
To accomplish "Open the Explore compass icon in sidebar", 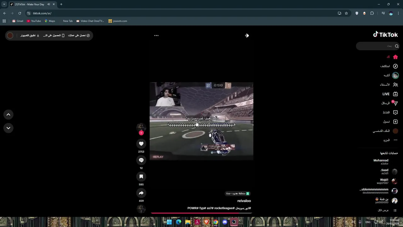I will coord(395,66).
